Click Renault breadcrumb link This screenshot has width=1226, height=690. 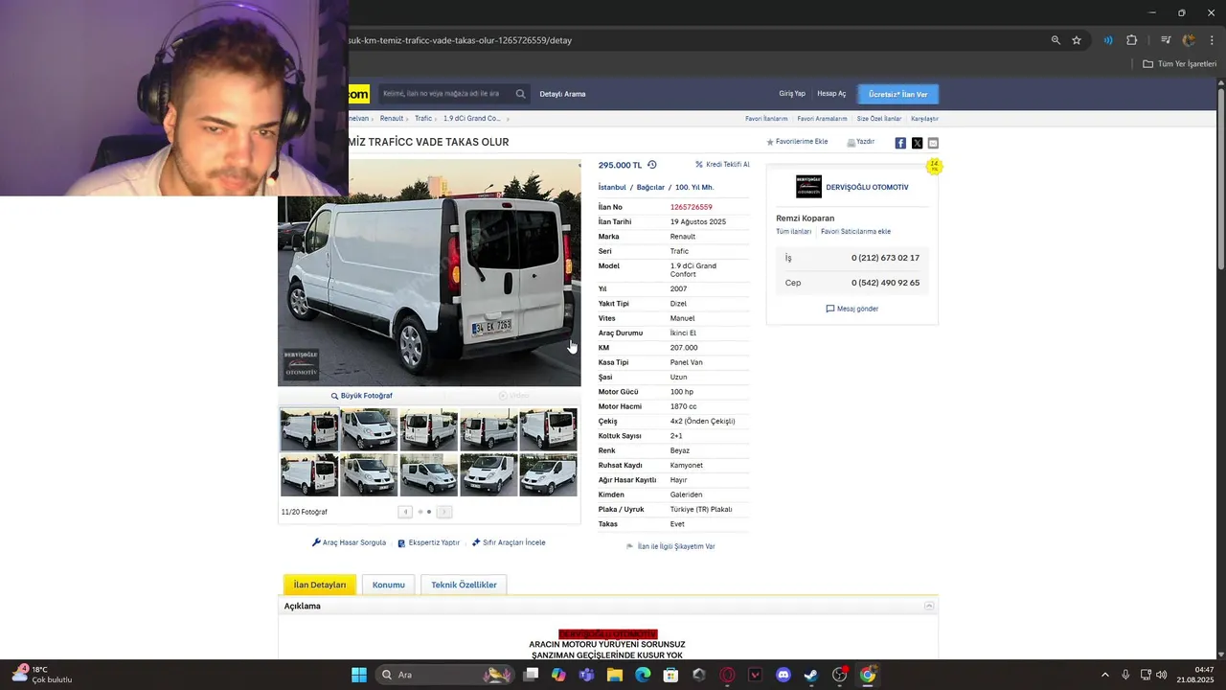click(x=391, y=119)
